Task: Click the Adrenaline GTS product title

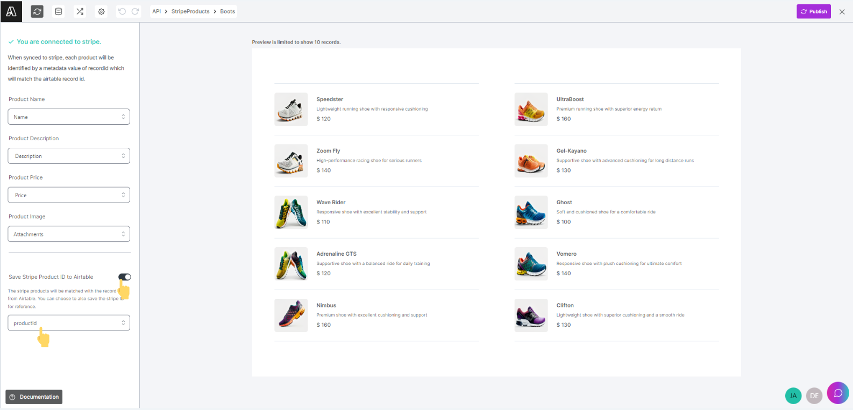Action: (336, 254)
